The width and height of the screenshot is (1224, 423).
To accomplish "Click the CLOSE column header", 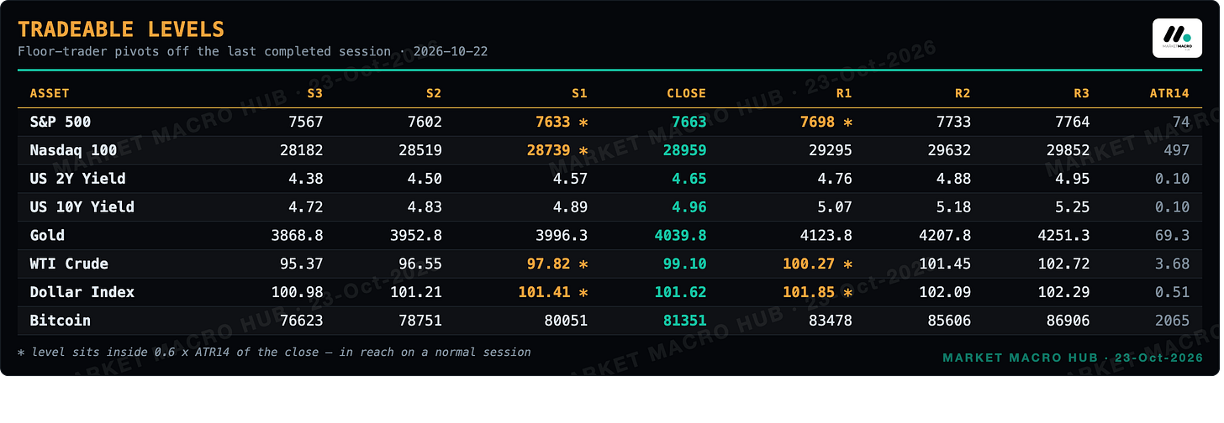I will coord(687,93).
